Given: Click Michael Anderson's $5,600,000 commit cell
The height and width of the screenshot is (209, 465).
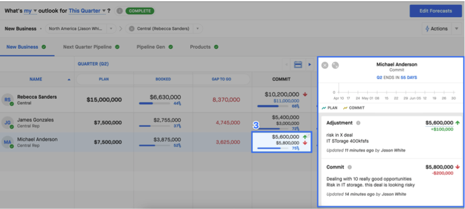Looking at the screenshot, I should 285,137.
